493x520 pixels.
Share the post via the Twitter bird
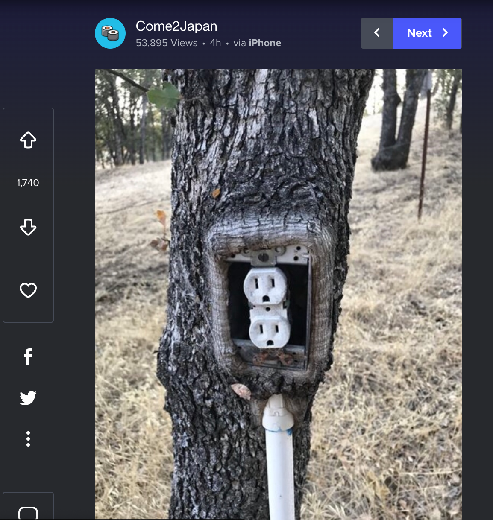pyautogui.click(x=28, y=398)
